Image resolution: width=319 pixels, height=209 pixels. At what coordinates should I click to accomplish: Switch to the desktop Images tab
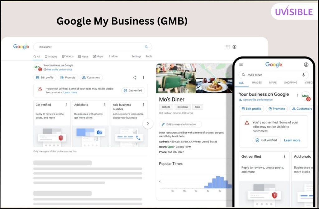point(51,56)
